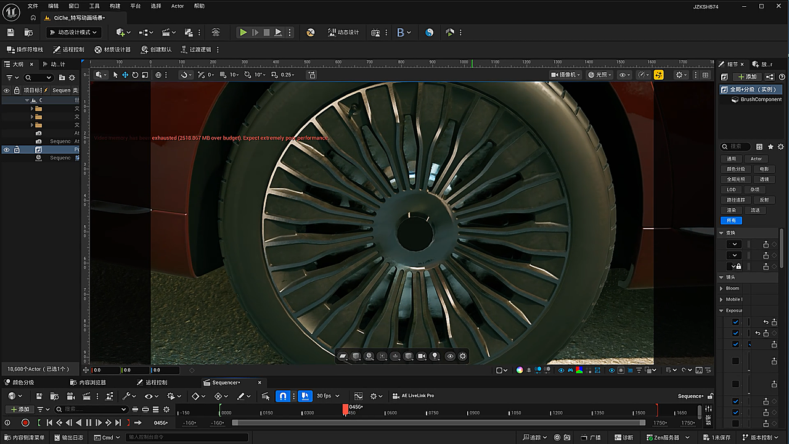
Task: Toggle the lock icon in Outliner header row
Action: pos(17,90)
